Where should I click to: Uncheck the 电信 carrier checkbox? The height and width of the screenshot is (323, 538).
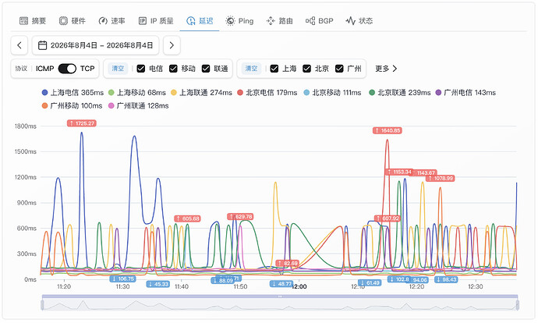coord(141,69)
